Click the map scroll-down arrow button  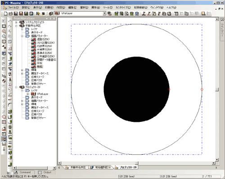[217, 160]
